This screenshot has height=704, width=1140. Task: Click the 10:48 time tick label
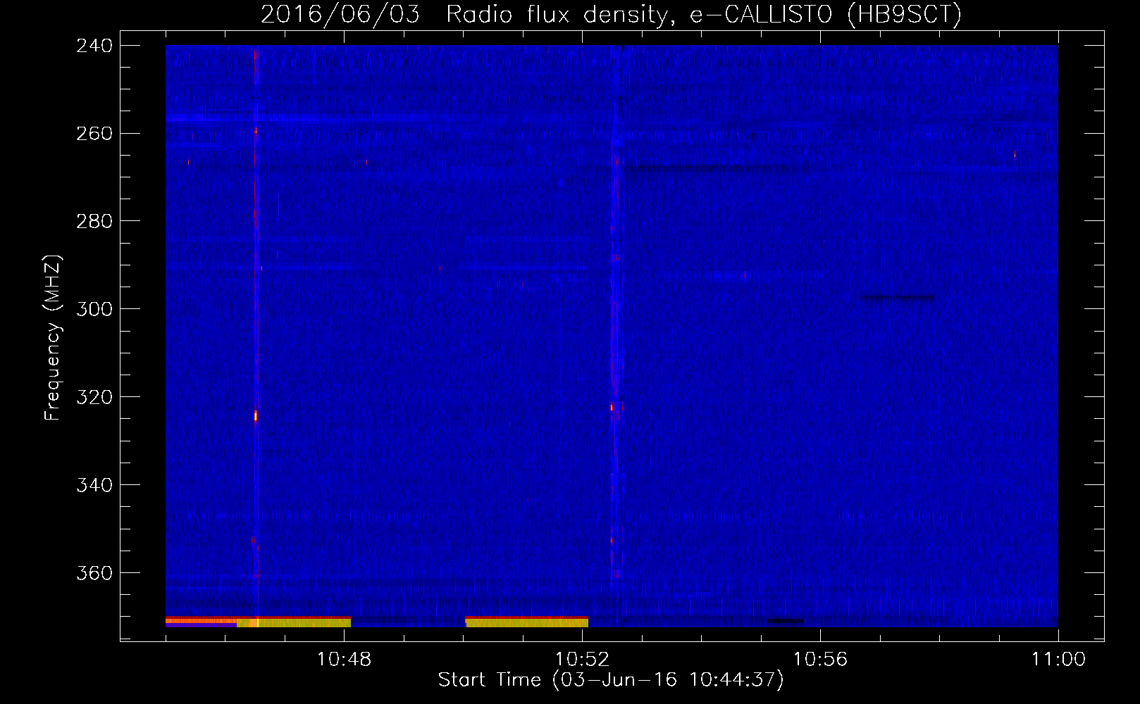point(344,660)
